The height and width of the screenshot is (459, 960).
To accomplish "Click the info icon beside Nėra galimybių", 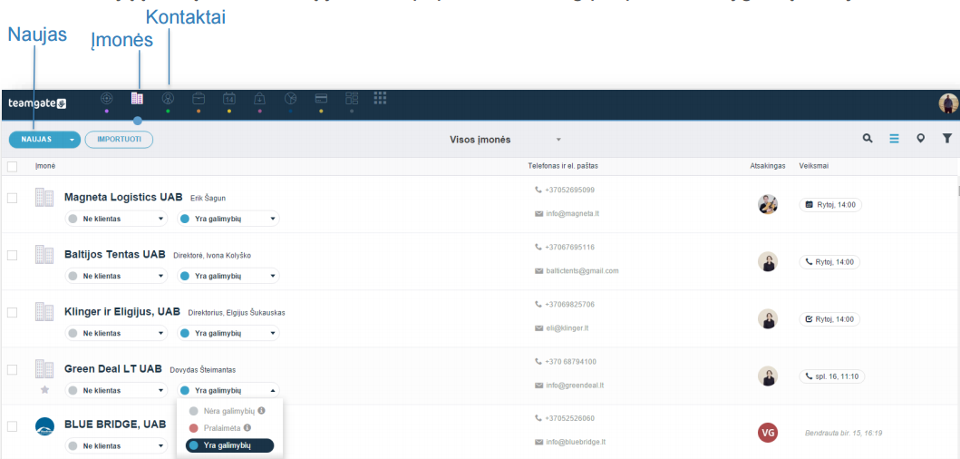I will pos(261,411).
